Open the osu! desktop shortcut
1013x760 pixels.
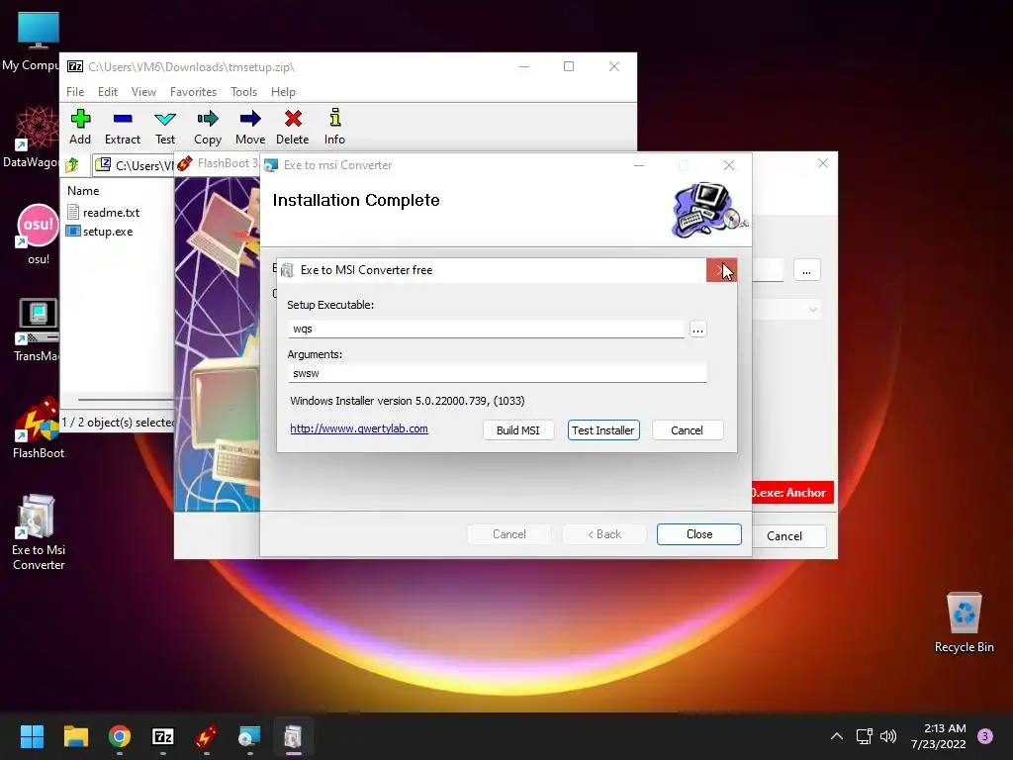tap(39, 234)
